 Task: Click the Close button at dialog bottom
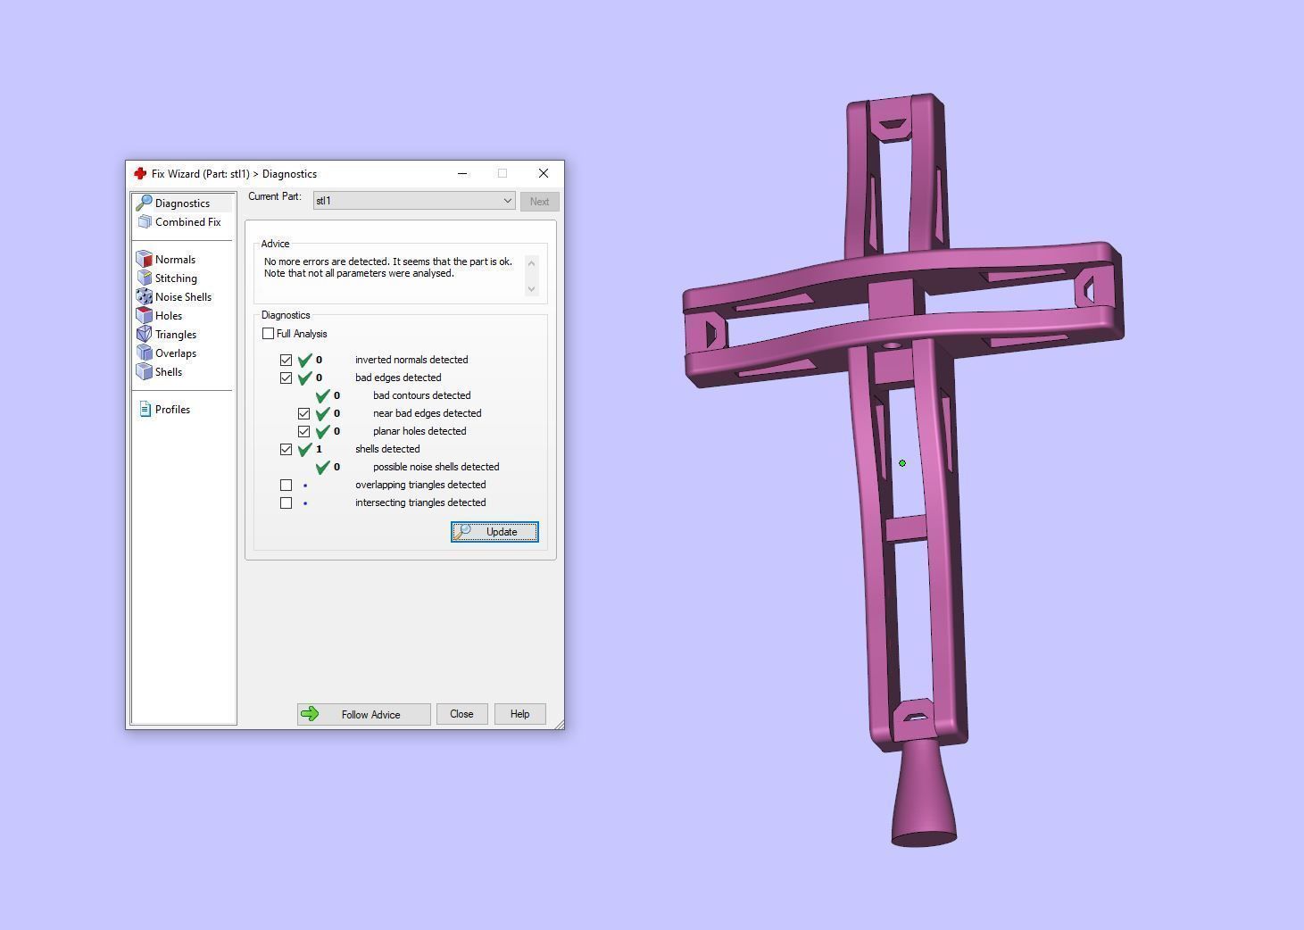[x=461, y=714]
